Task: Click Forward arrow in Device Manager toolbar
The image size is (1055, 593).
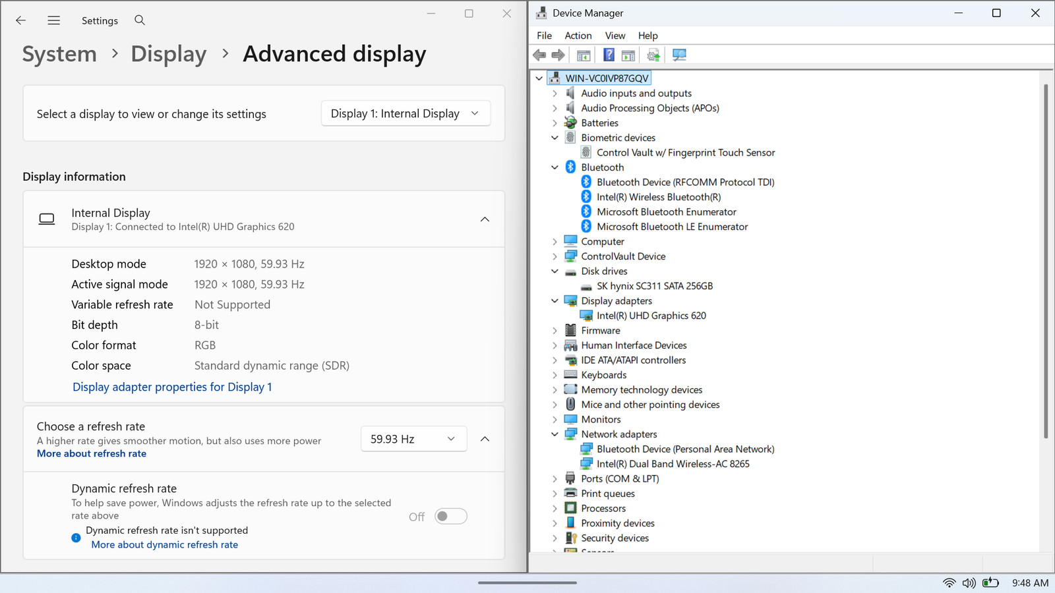Action: (558, 55)
